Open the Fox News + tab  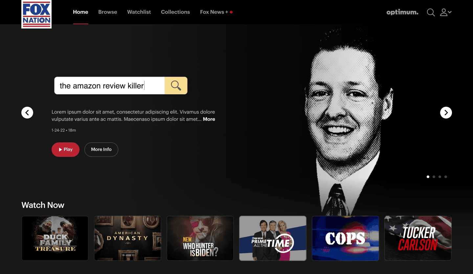pos(216,12)
